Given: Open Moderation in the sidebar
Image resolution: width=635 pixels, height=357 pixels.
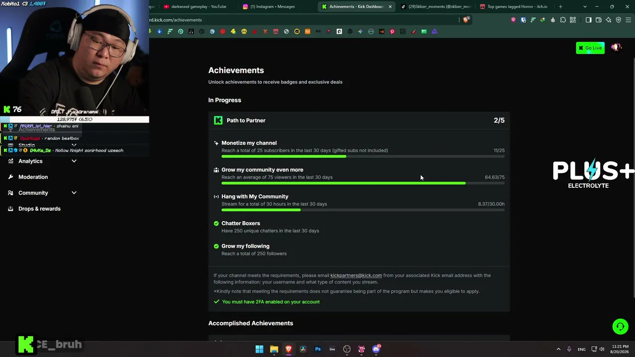Looking at the screenshot, I should (x=33, y=177).
